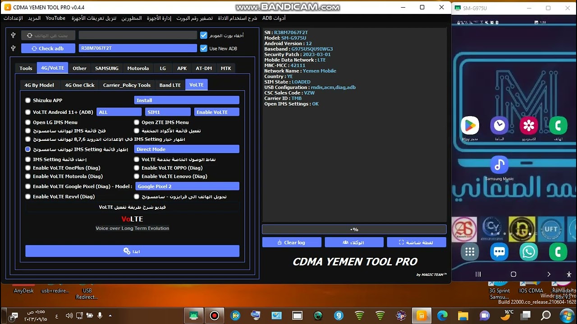Open the Band LTE sub-tab
577x324 pixels.
(170, 85)
